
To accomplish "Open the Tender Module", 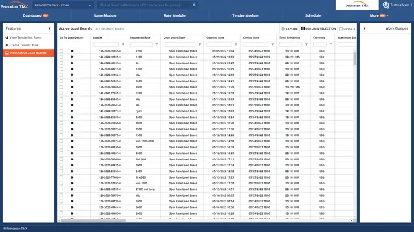I will pos(245,15).
